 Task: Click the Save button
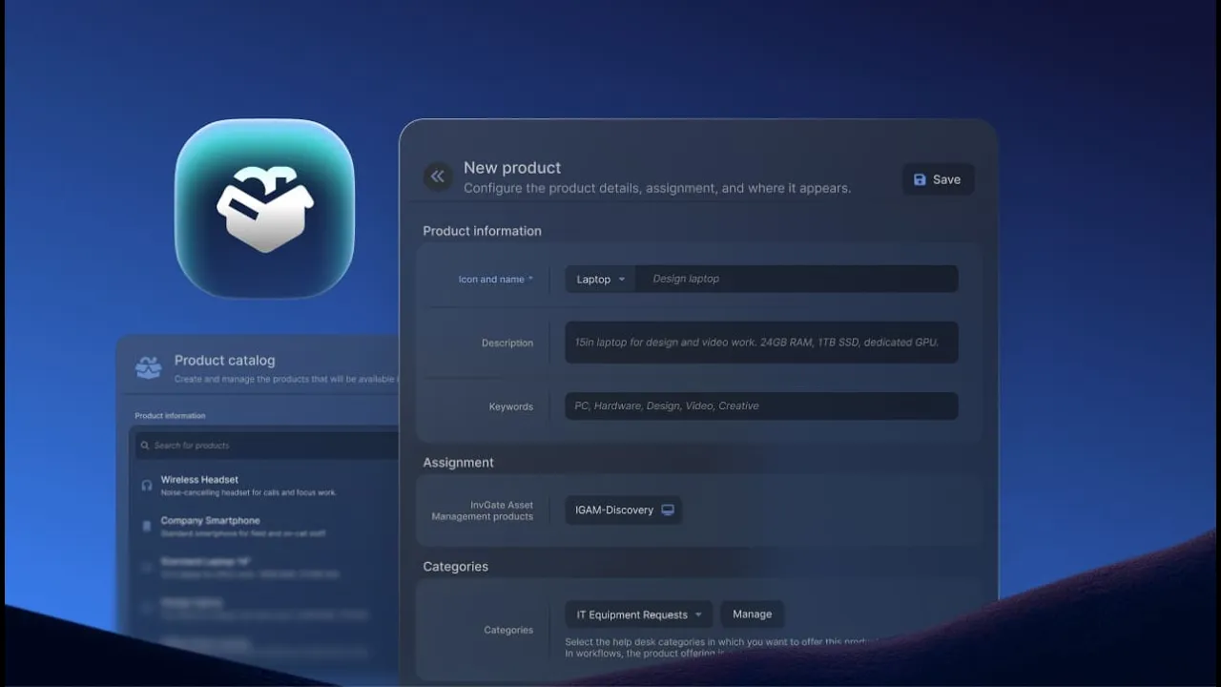point(939,179)
